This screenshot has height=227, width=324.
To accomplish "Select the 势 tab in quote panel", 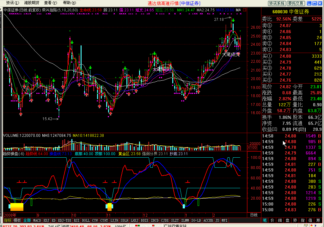I will coord(295,220).
